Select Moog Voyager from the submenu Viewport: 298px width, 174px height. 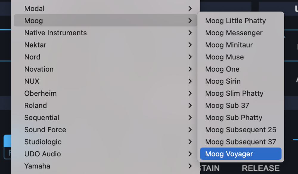coord(229,154)
